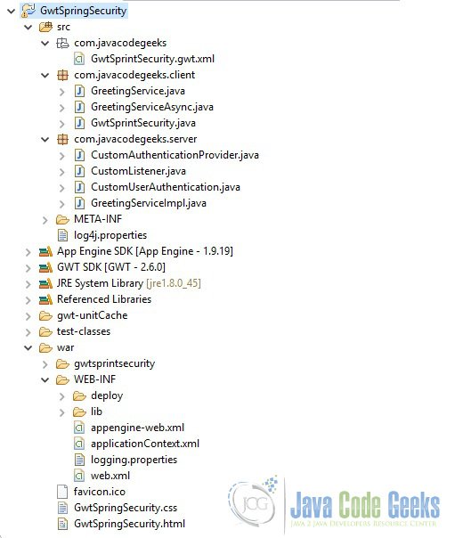
Task: Click the com.javacodegeeks.client package icon
Action: pyautogui.click(x=62, y=75)
